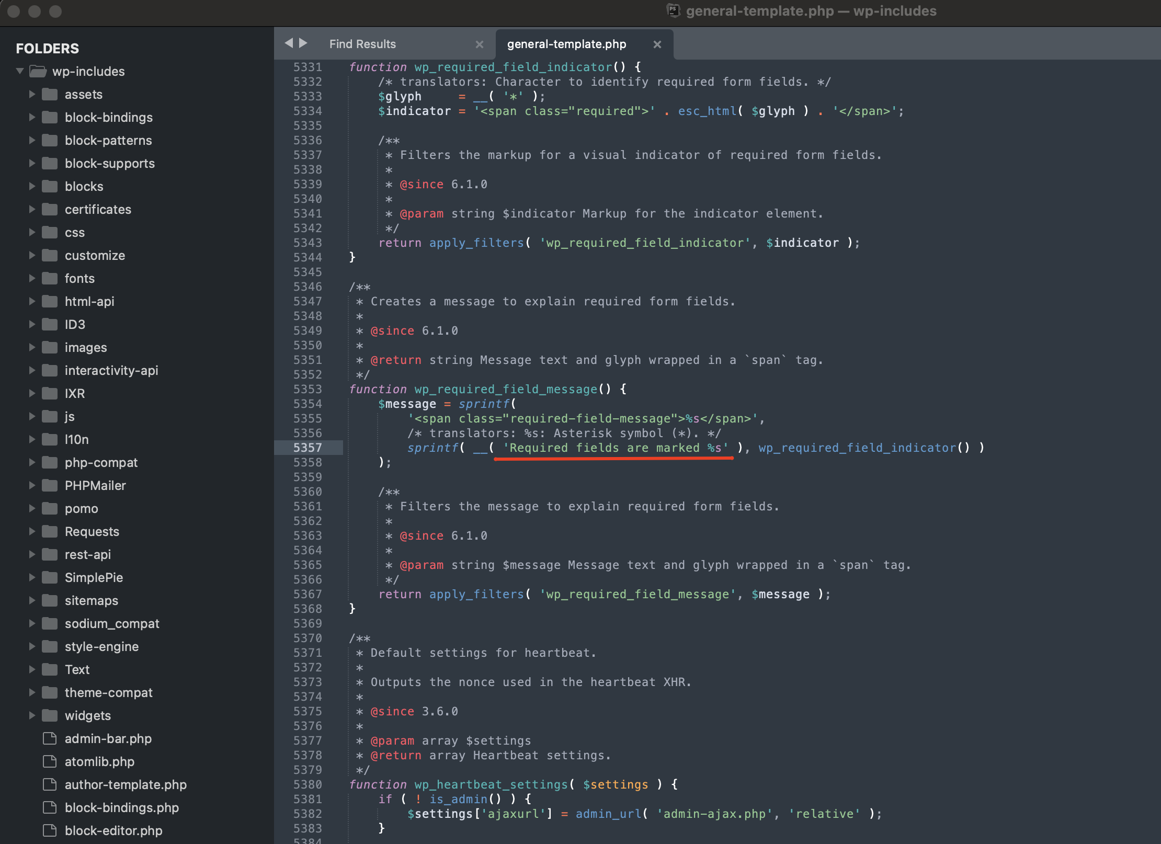Go to the previous tab arrow

point(288,43)
